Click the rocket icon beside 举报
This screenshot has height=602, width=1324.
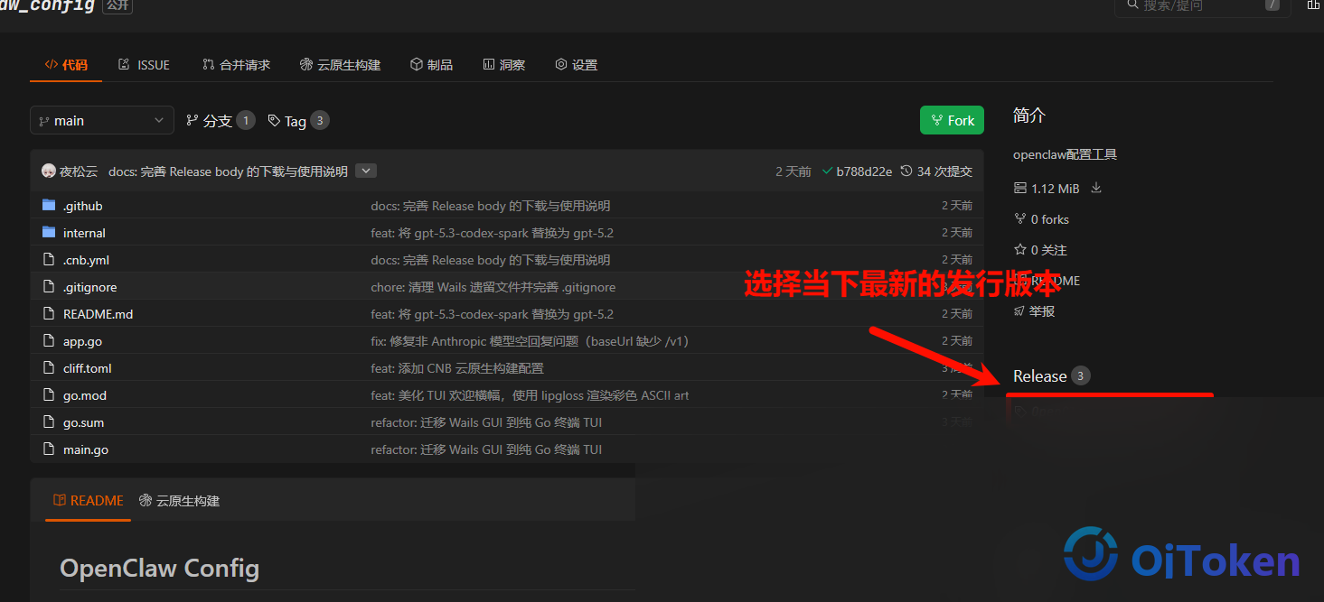pos(1019,311)
